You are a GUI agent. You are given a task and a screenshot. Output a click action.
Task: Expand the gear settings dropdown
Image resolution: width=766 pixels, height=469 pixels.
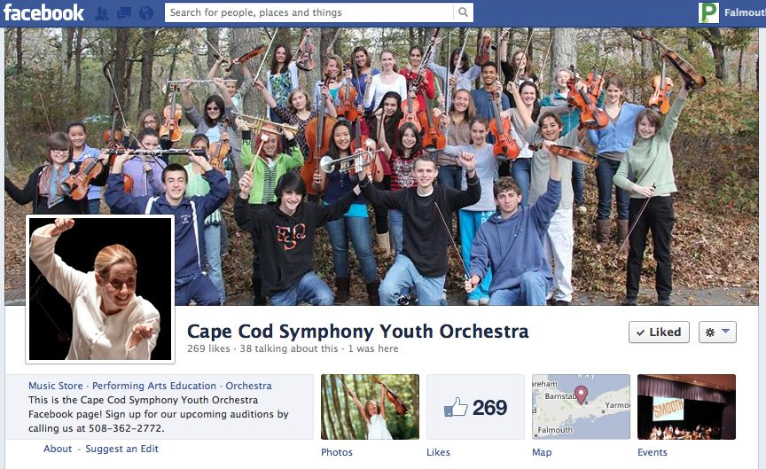point(717,332)
